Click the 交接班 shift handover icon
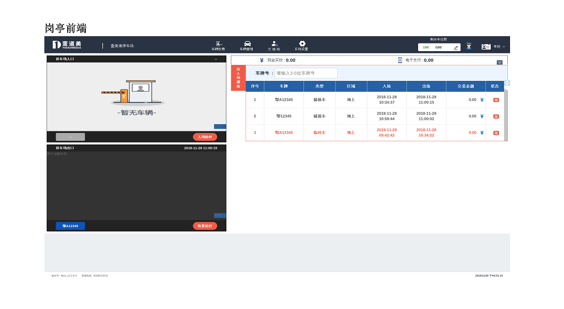The height and width of the screenshot is (309, 564). click(x=274, y=44)
